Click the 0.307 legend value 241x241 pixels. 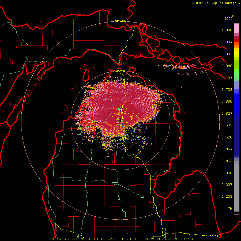point(227,185)
